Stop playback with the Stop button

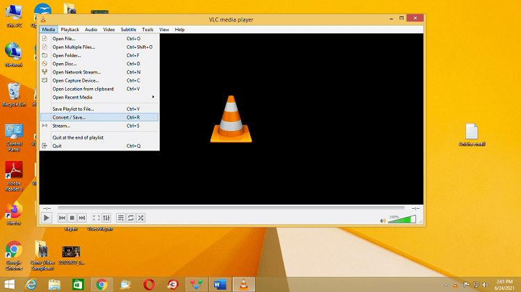72,218
